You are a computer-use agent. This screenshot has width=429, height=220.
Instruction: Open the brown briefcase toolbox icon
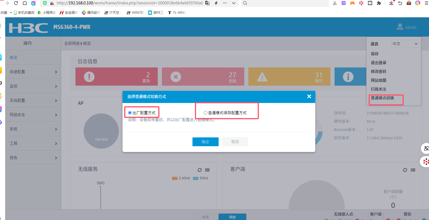(x=409, y=3)
